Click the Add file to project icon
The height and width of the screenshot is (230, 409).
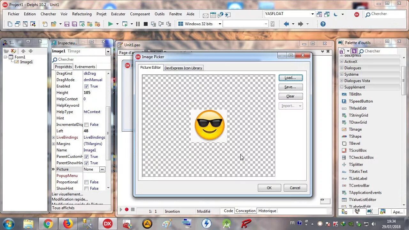click(x=90, y=24)
